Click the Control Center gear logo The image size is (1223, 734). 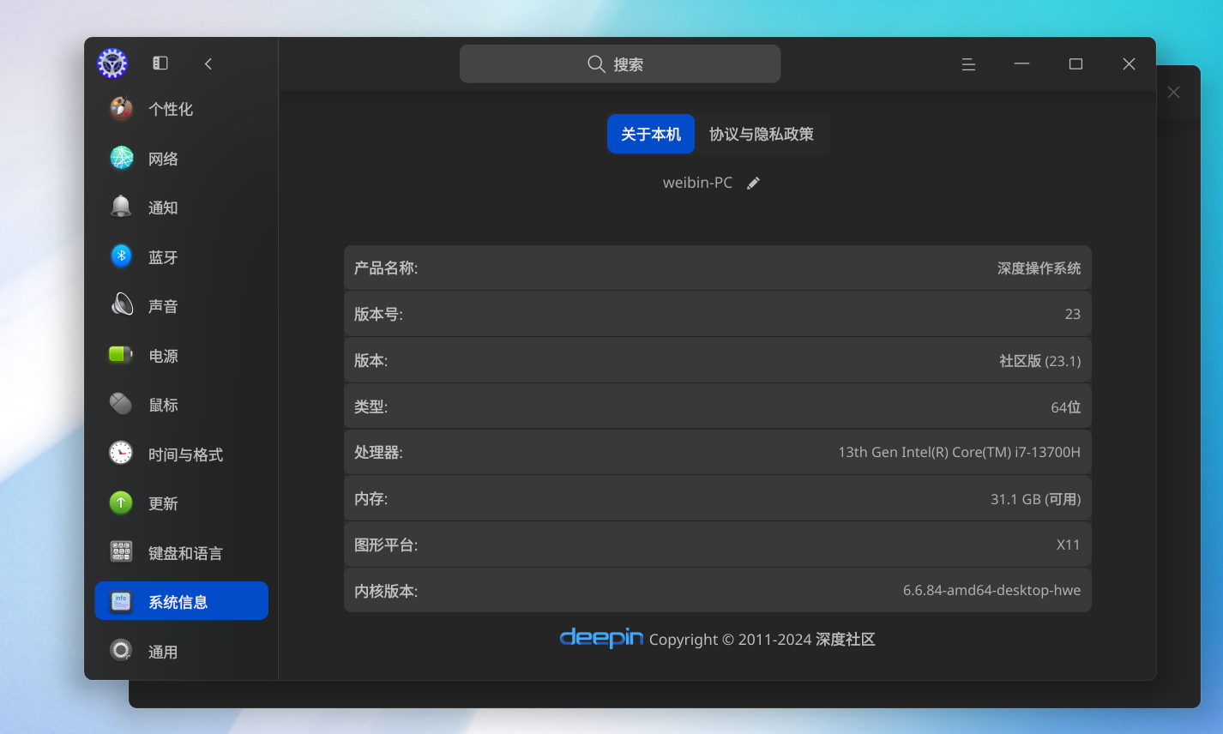click(x=112, y=63)
